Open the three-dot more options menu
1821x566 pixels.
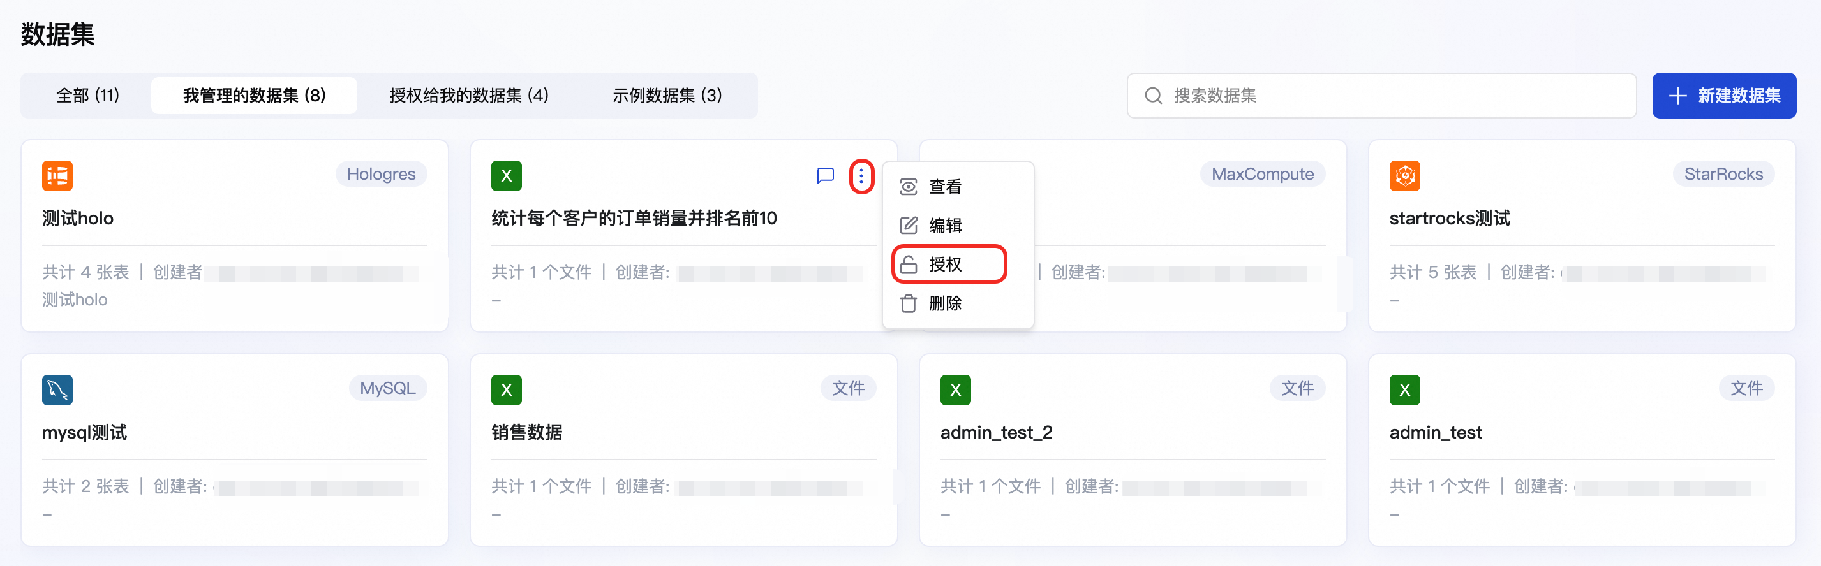click(861, 176)
